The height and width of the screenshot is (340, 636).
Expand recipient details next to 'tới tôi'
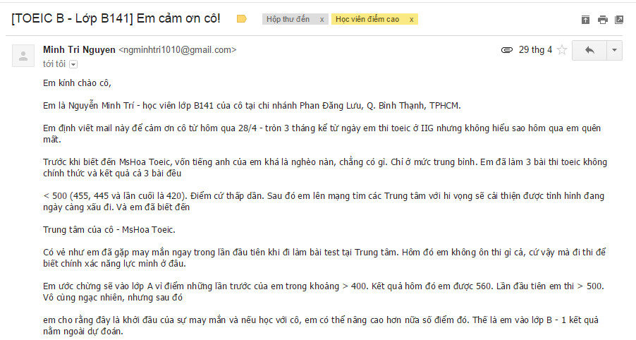(x=73, y=64)
